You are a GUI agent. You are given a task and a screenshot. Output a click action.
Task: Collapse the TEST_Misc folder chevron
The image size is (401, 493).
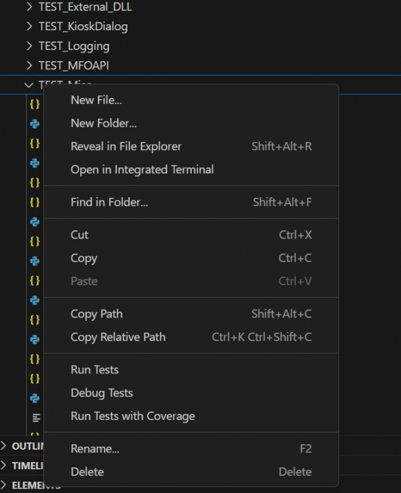click(x=29, y=85)
